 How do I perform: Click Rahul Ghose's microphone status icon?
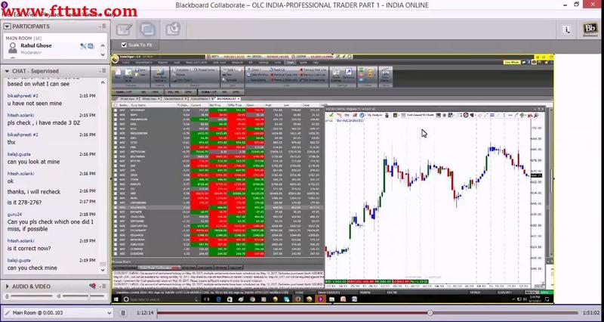[x=83, y=46]
